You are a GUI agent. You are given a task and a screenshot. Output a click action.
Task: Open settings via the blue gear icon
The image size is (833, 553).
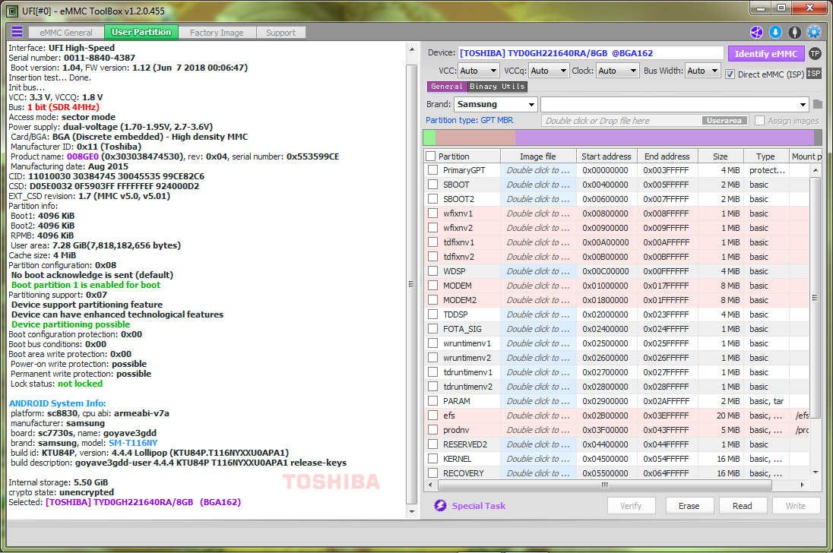814,33
